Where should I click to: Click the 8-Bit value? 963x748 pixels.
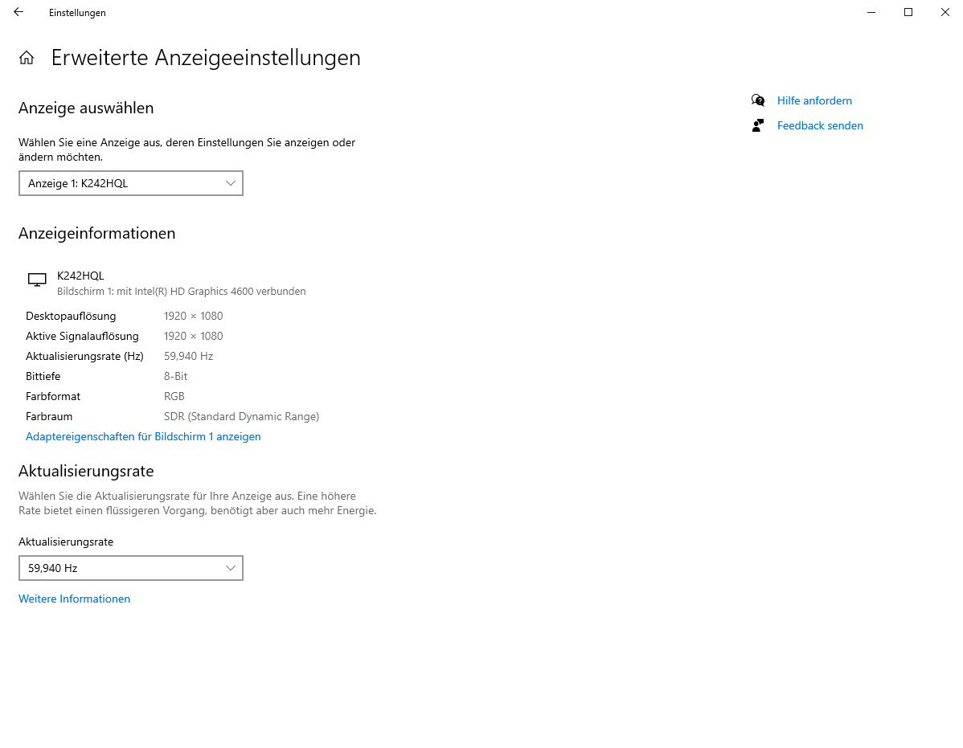(176, 376)
